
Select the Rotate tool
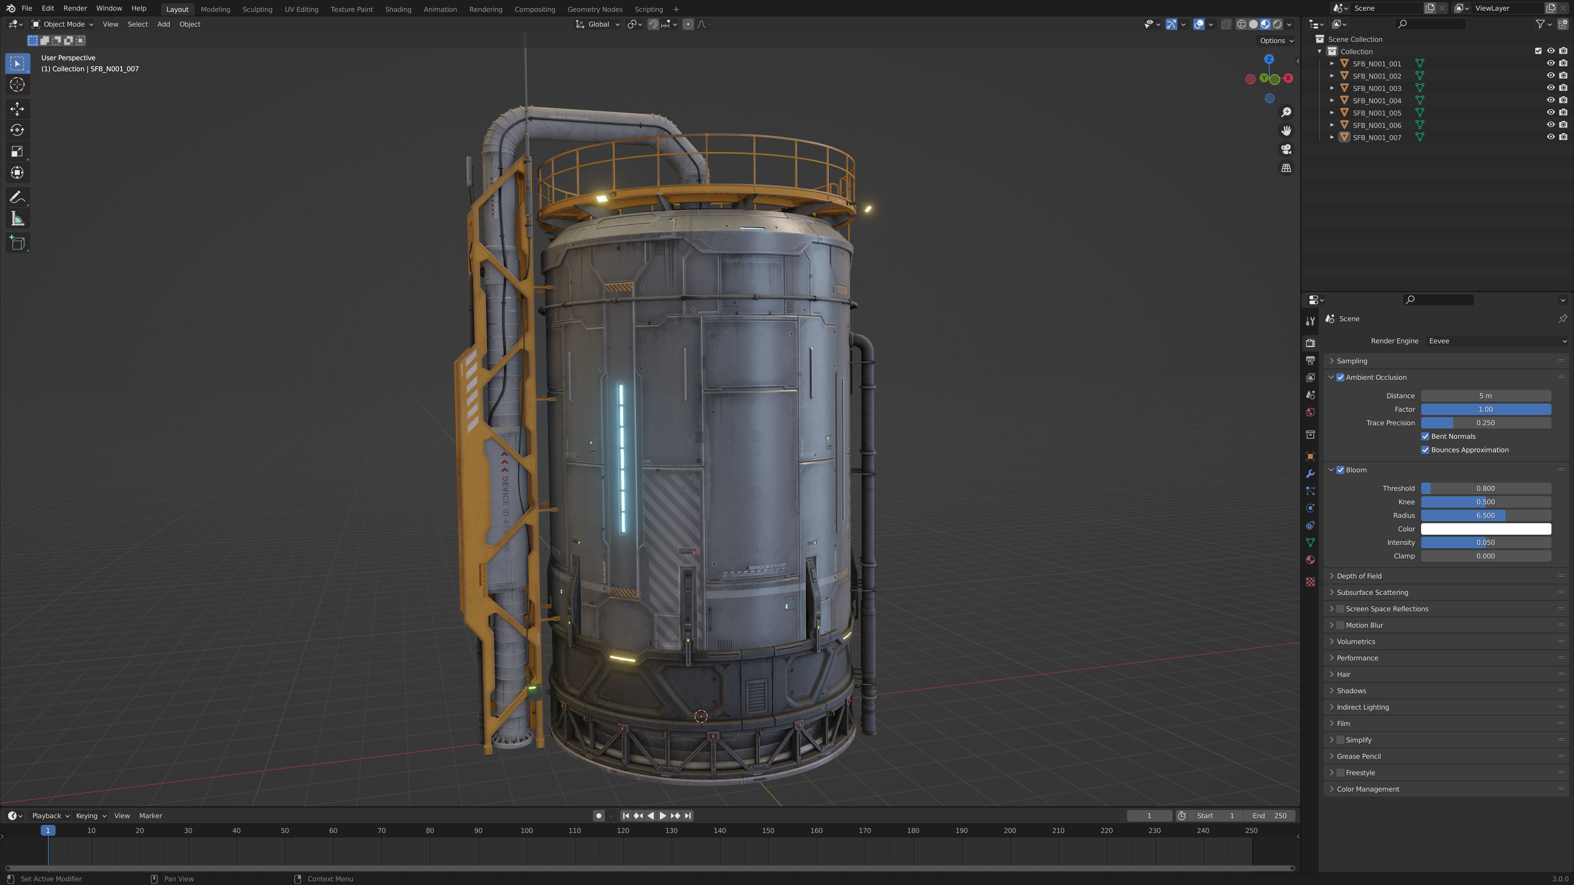coord(17,130)
